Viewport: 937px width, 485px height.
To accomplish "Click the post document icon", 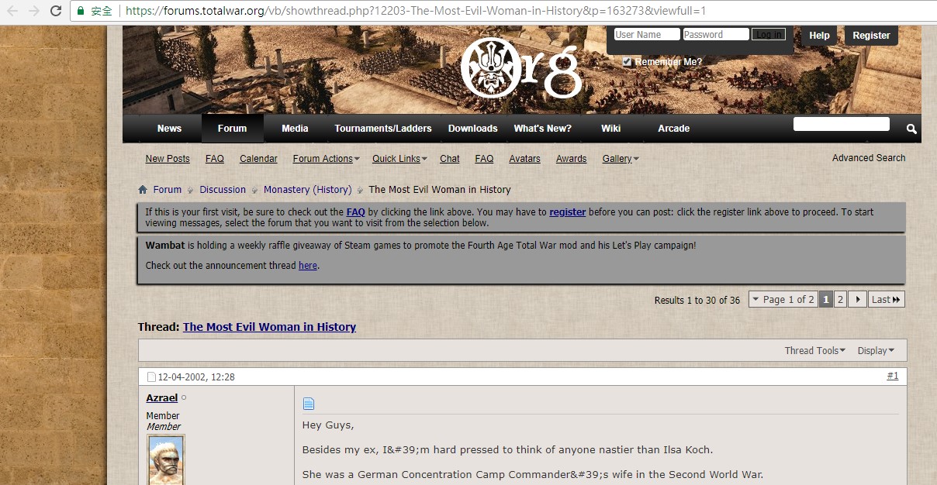I will click(x=309, y=404).
